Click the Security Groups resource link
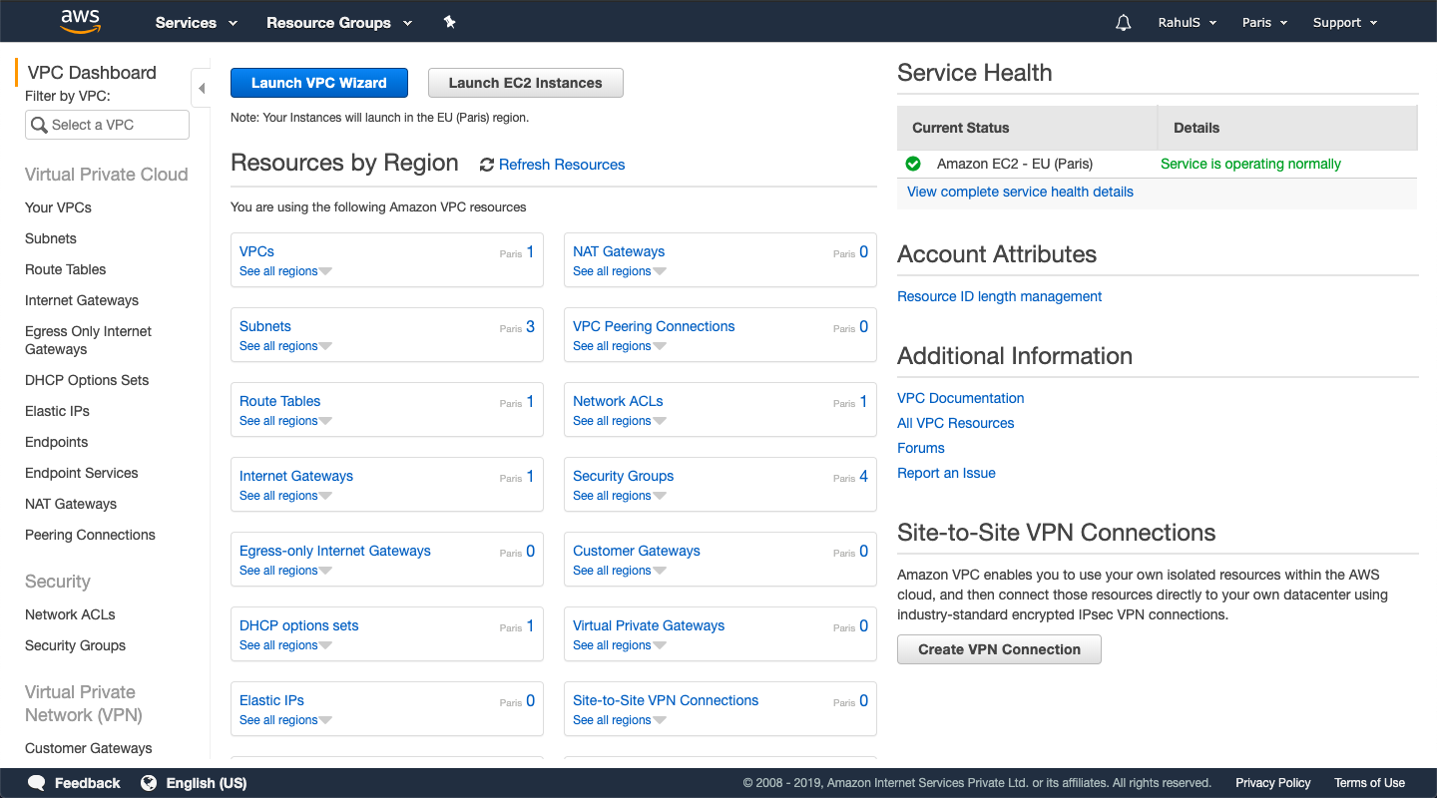 pyautogui.click(x=623, y=476)
